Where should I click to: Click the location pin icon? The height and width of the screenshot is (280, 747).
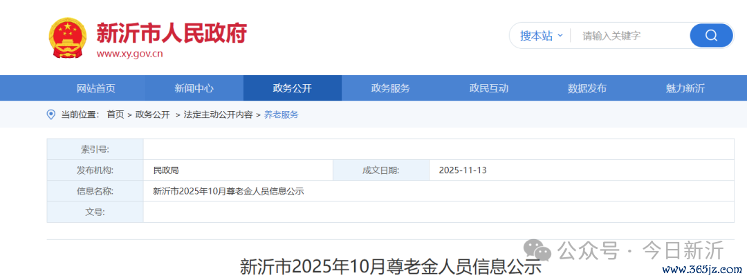point(50,114)
